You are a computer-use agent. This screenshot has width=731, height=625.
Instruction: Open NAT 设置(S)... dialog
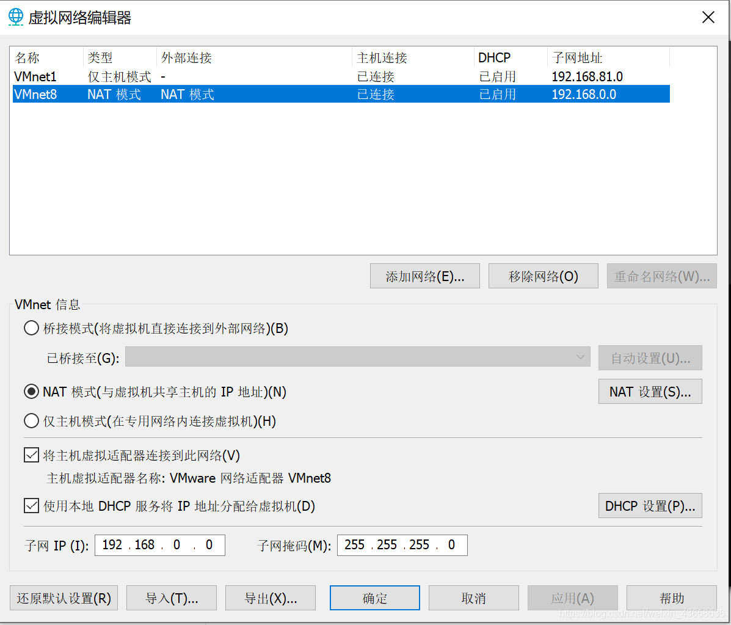tap(650, 392)
